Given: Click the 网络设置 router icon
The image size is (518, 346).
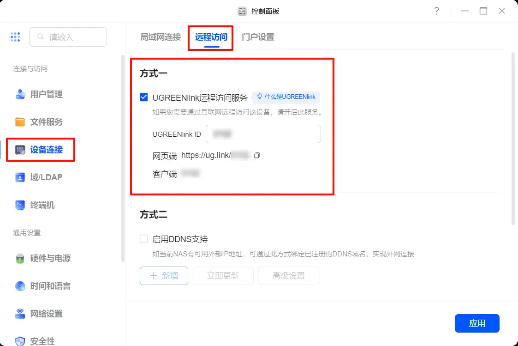Looking at the screenshot, I should click(20, 314).
